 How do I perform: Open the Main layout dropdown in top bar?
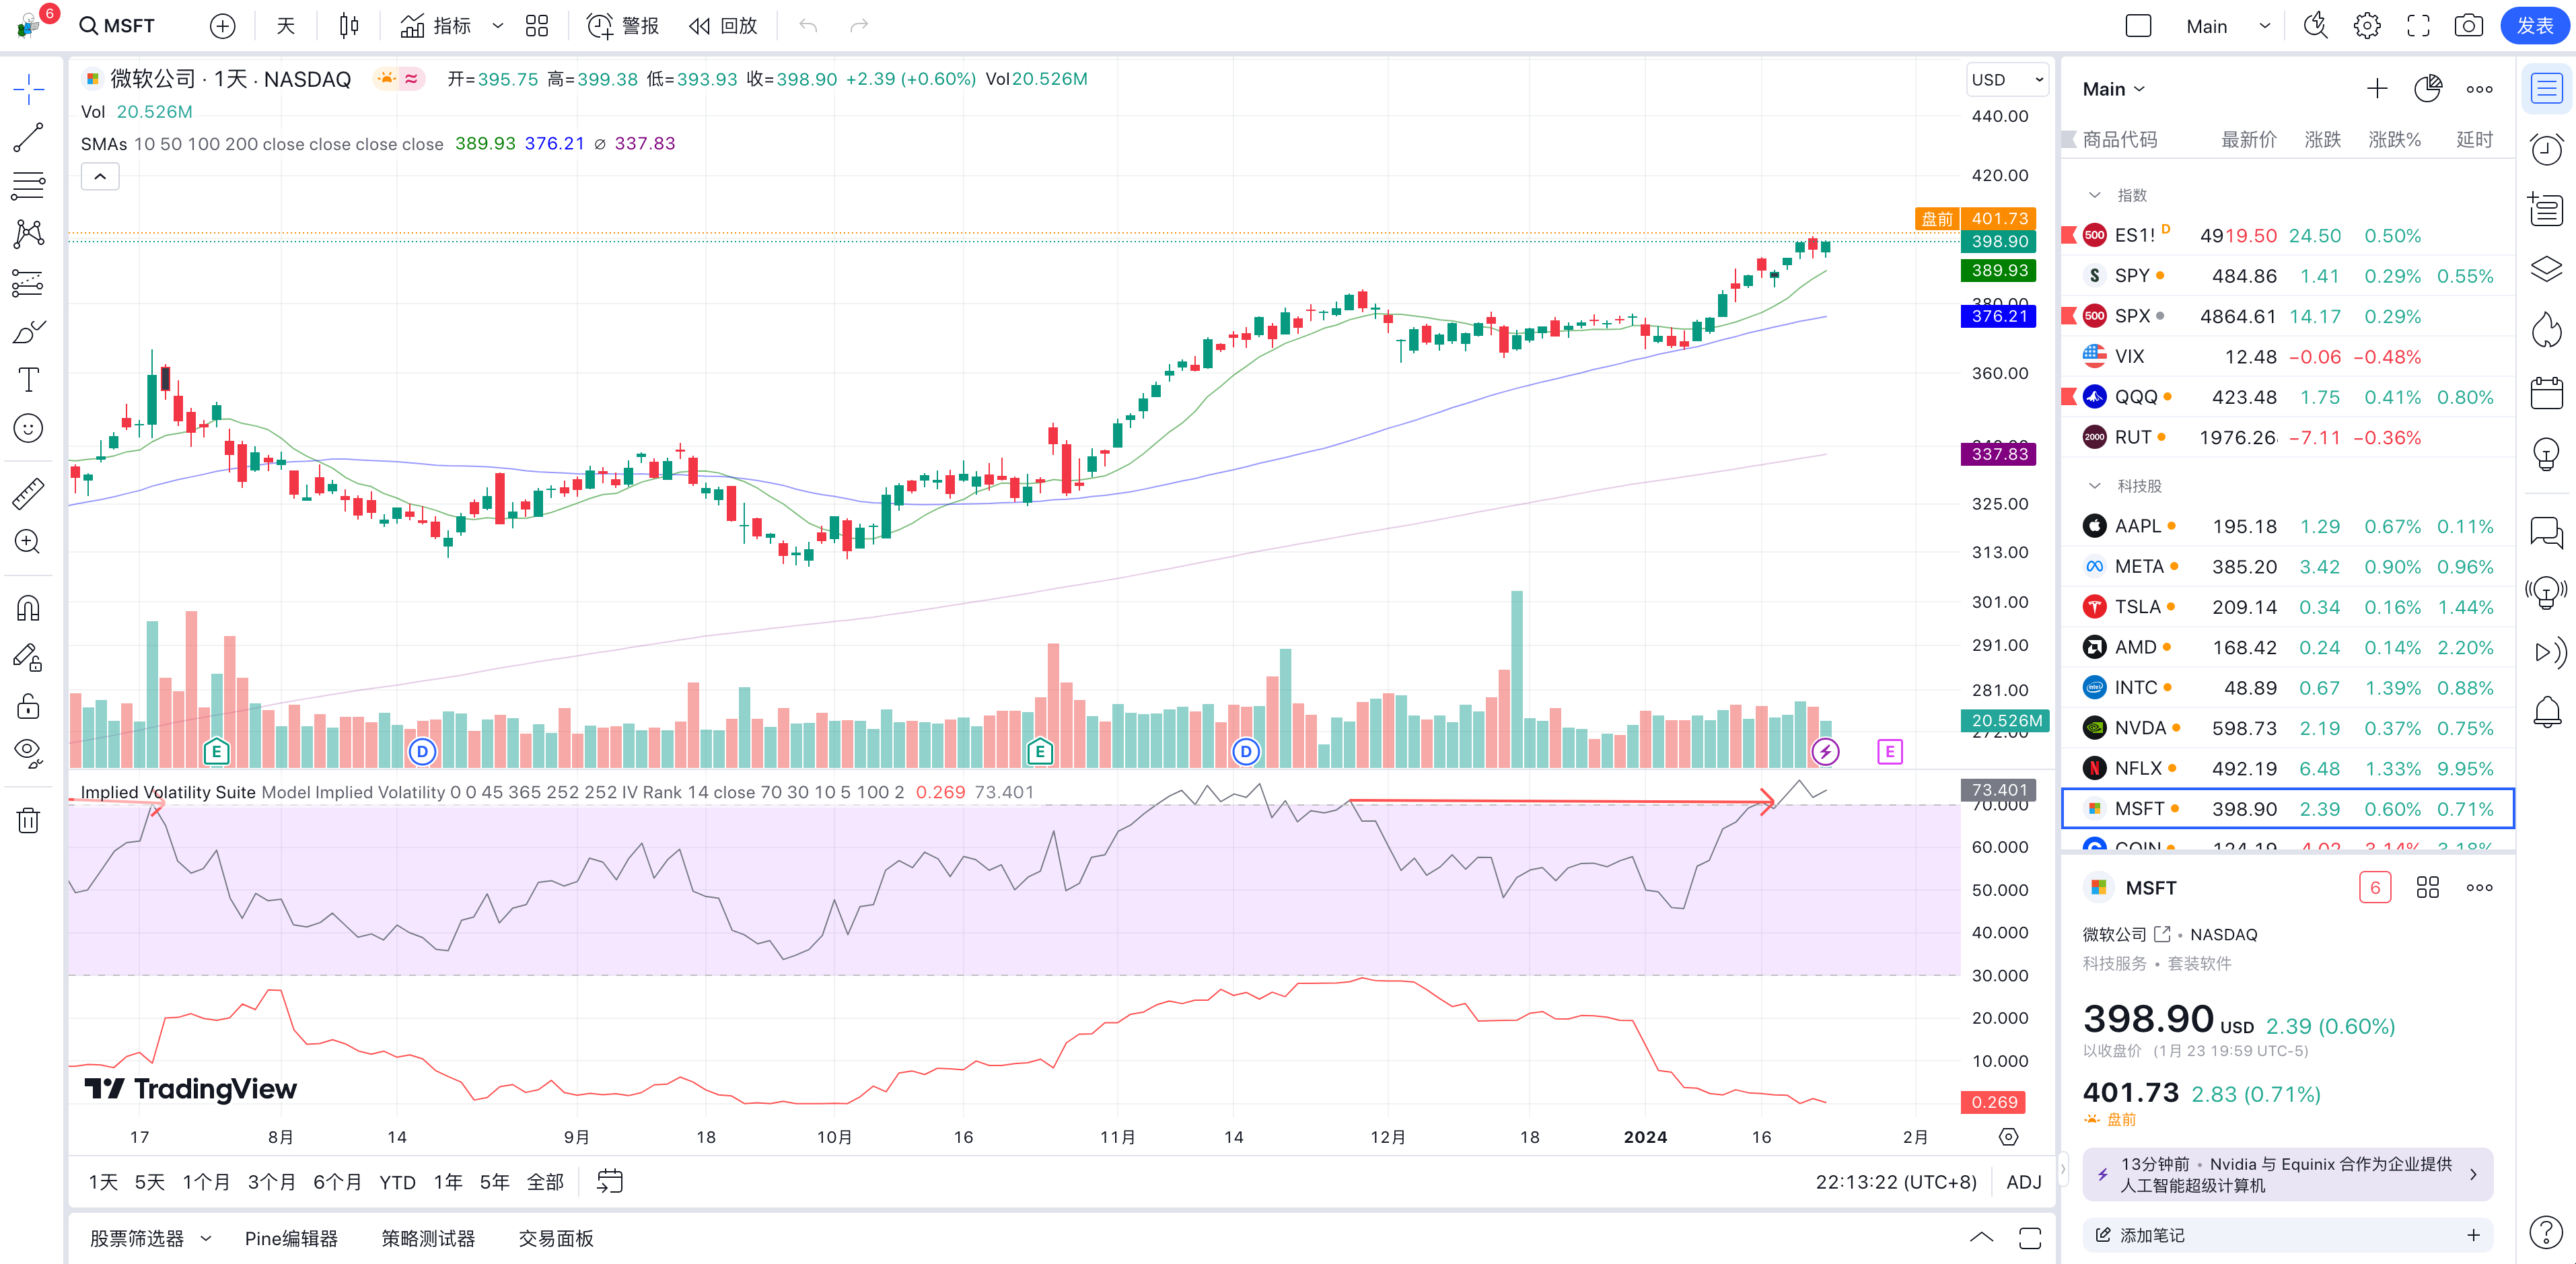coord(2227,26)
